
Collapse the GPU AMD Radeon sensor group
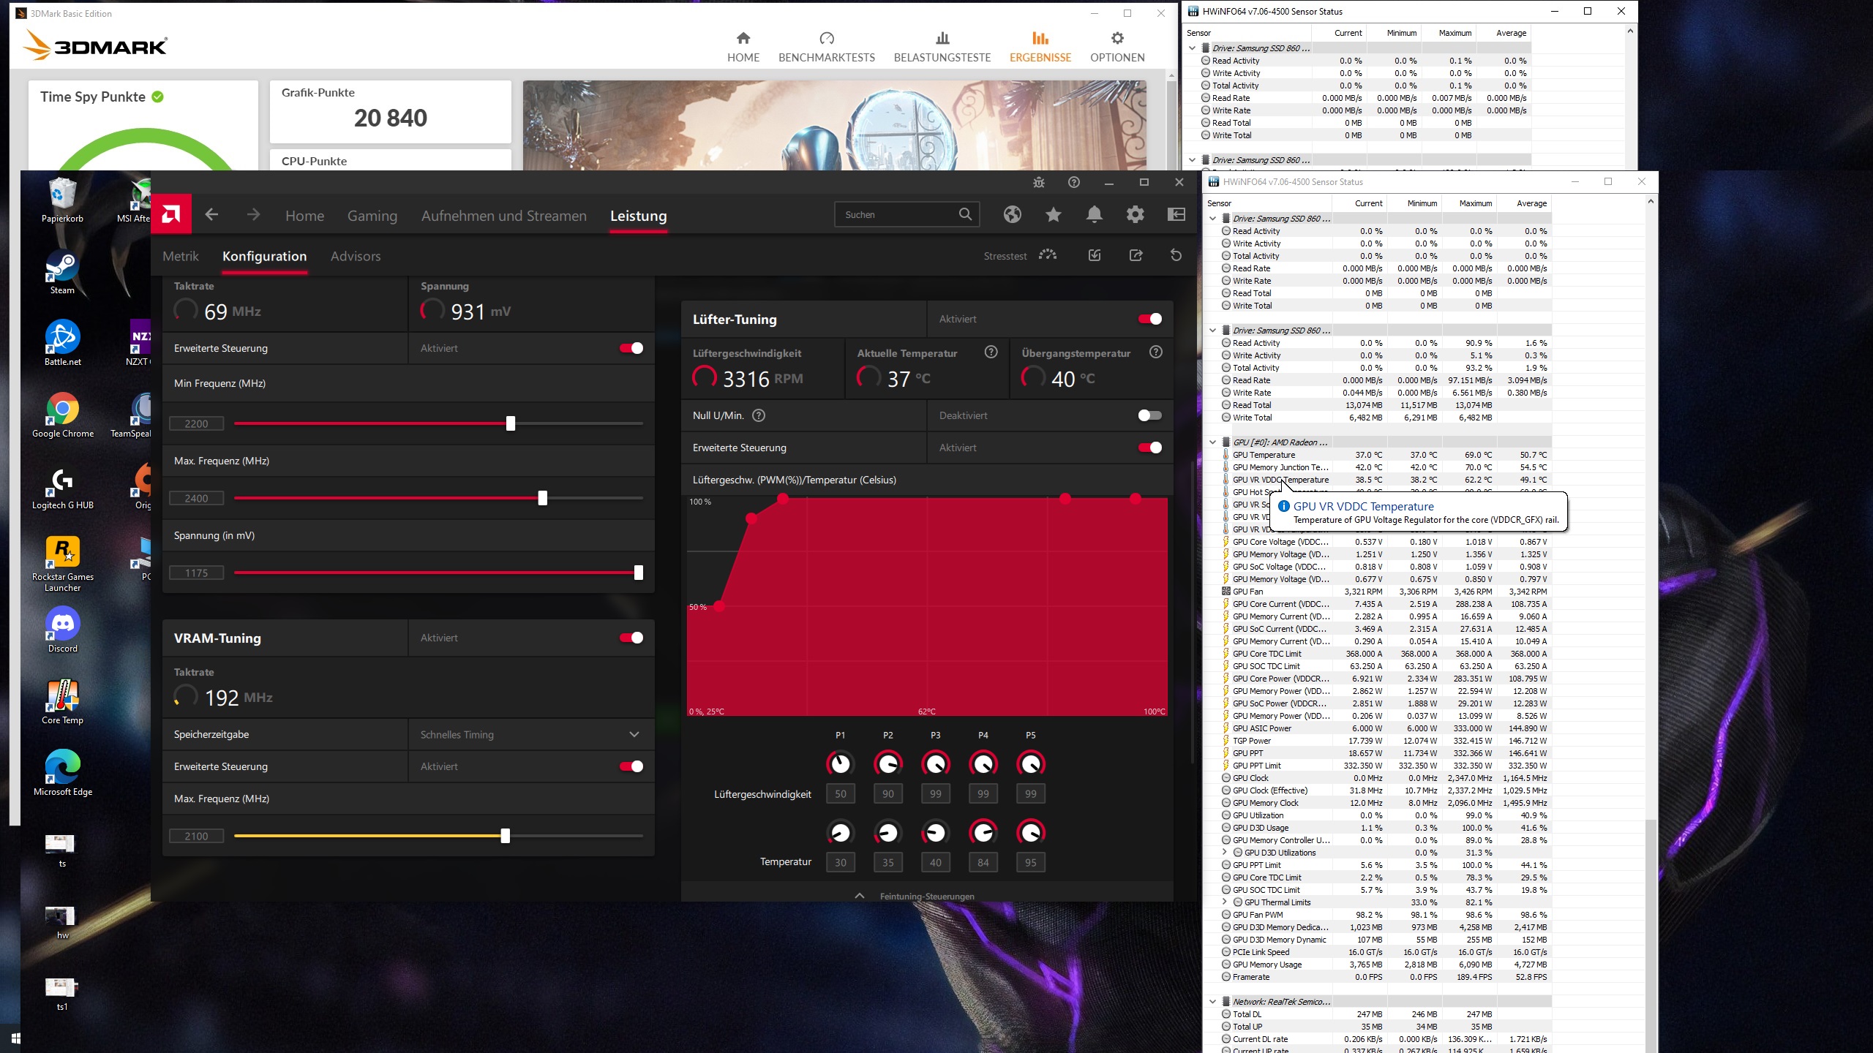tap(1212, 442)
